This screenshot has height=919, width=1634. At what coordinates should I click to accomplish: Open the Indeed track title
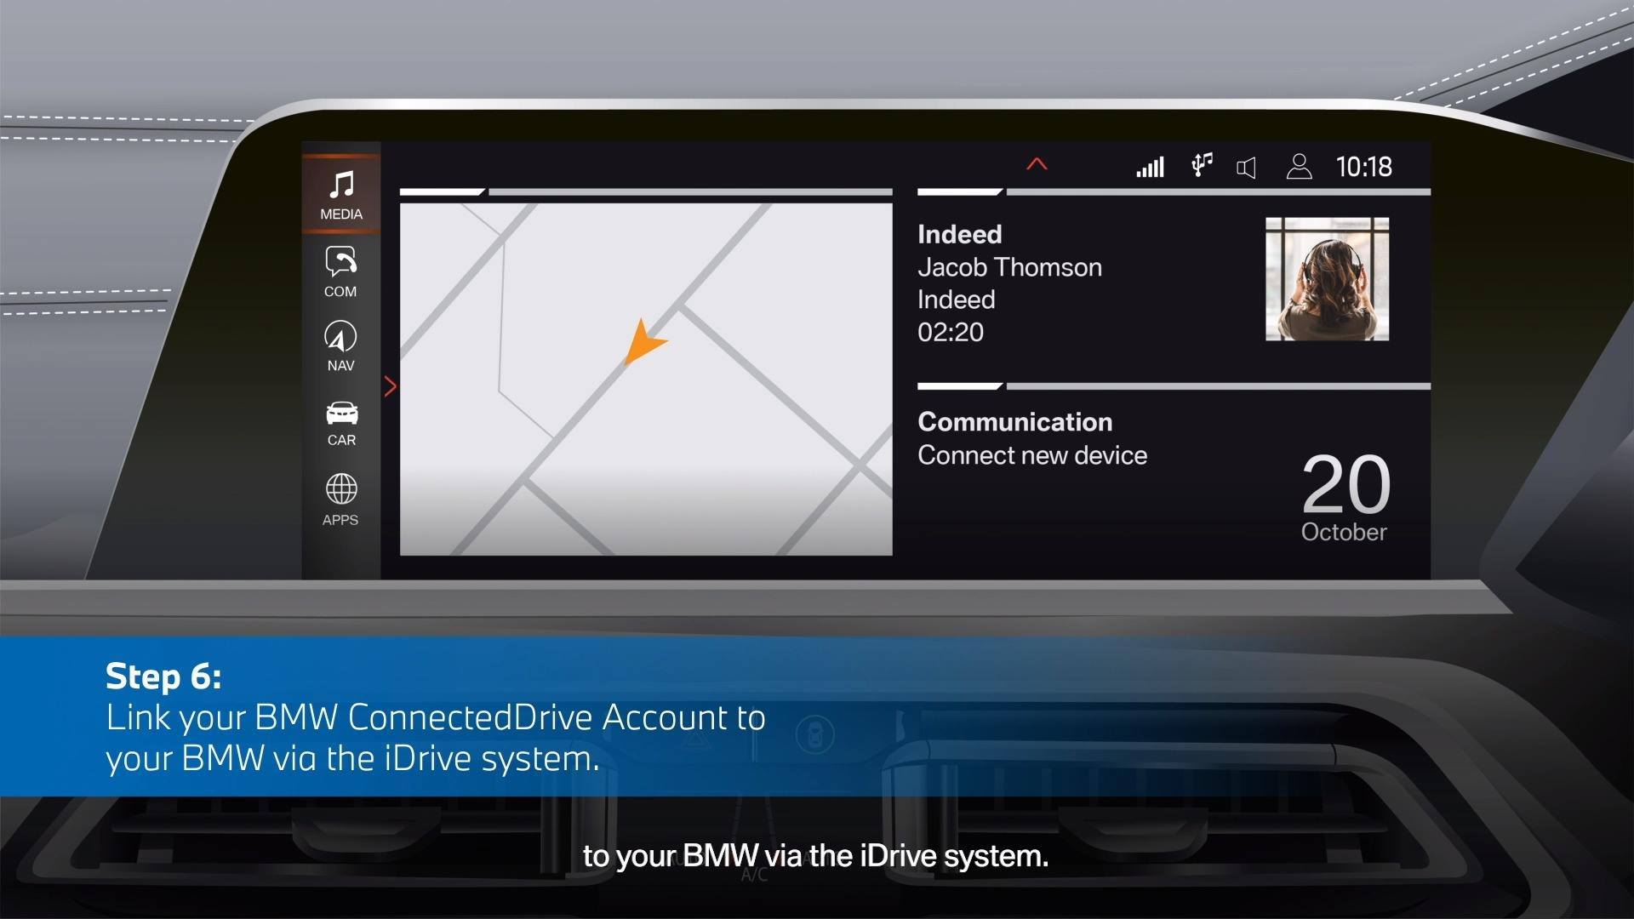click(x=959, y=234)
